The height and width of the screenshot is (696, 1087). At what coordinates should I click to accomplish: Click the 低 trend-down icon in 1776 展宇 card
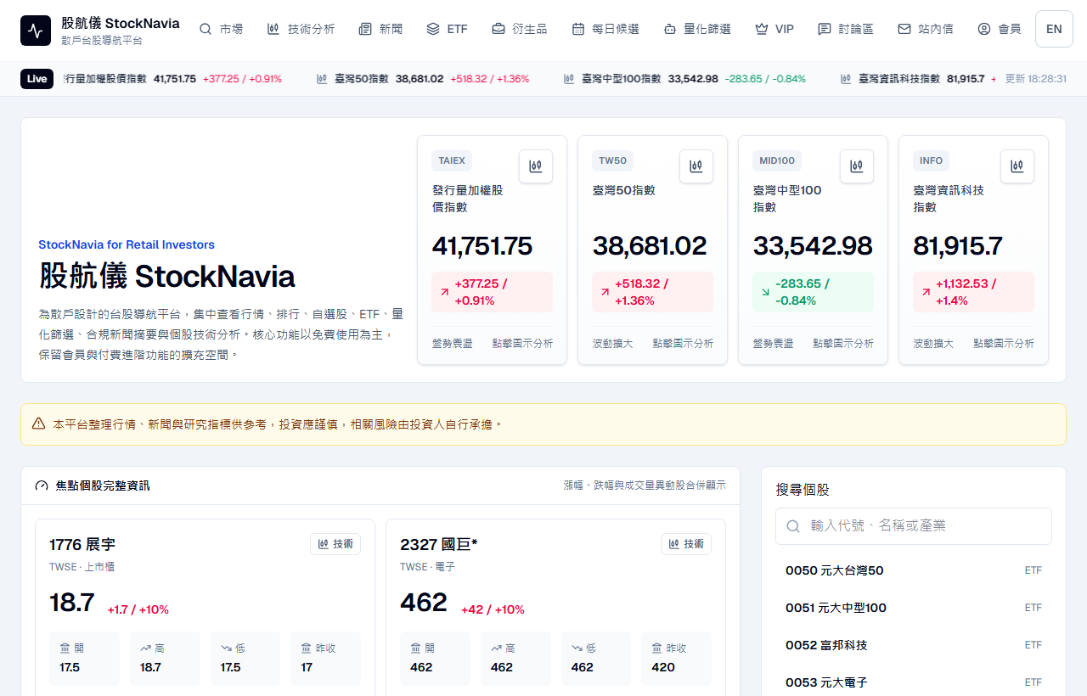coord(226,648)
